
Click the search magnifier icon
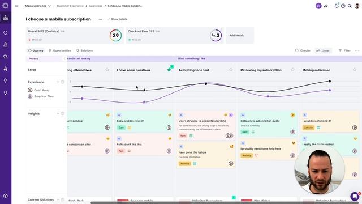tap(350, 6)
